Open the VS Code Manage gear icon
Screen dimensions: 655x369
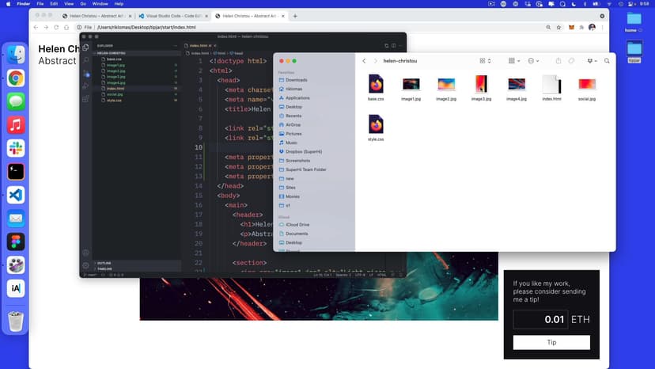coord(85,264)
